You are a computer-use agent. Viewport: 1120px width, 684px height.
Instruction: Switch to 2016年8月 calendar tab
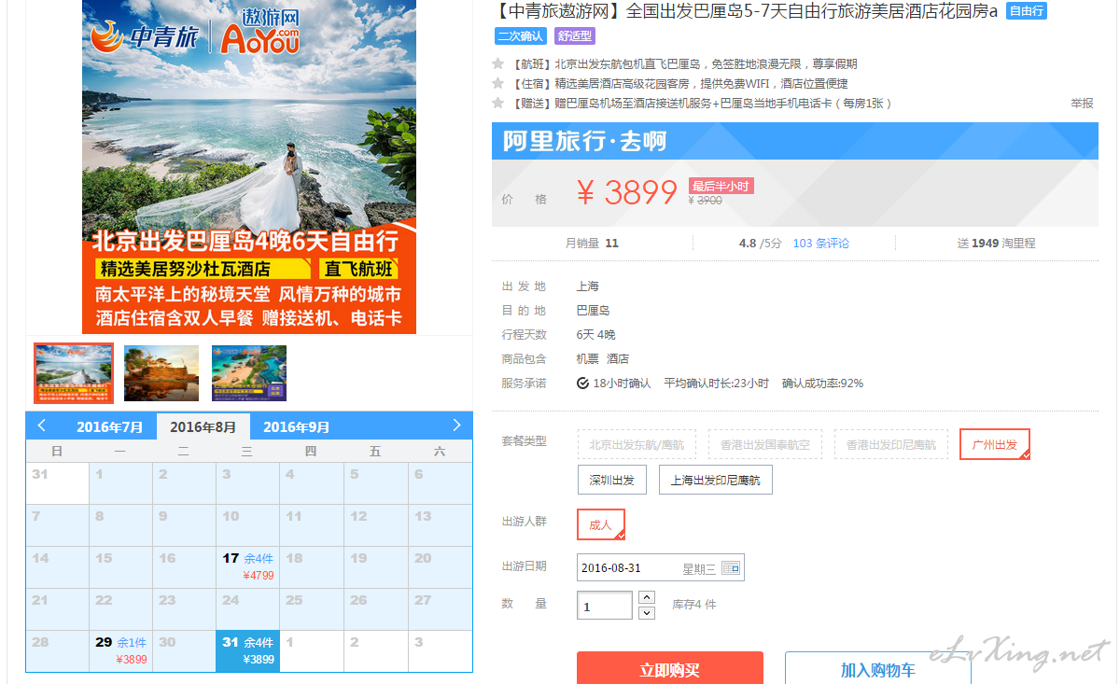point(203,427)
